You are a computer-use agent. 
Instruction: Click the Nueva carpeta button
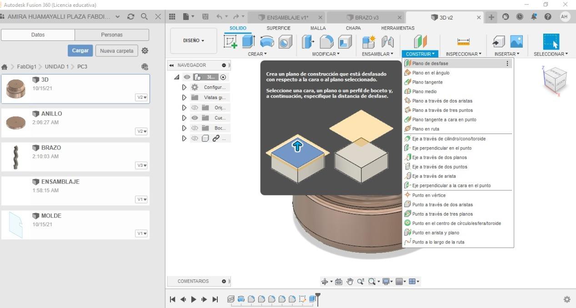coord(116,51)
